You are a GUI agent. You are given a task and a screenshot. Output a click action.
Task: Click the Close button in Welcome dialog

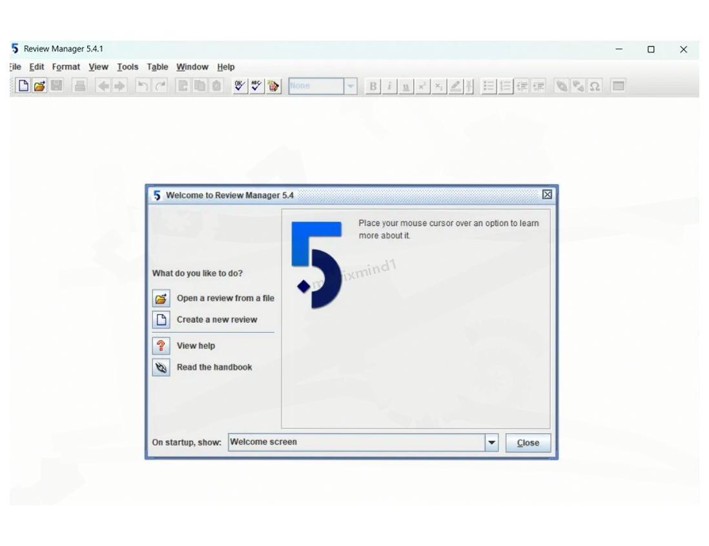click(x=528, y=443)
